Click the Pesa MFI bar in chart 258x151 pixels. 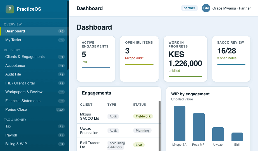tap(199, 127)
